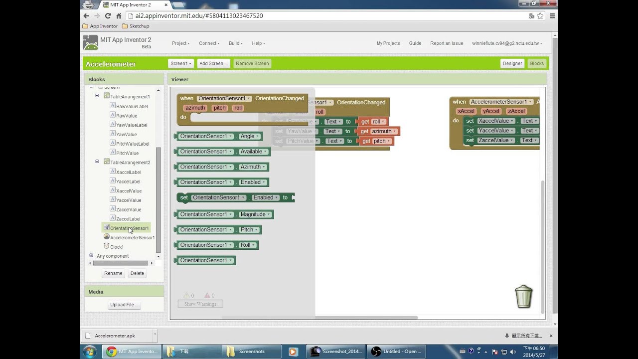Open Windows Start orb
Screen dimensions: 638x359
click(90, 352)
